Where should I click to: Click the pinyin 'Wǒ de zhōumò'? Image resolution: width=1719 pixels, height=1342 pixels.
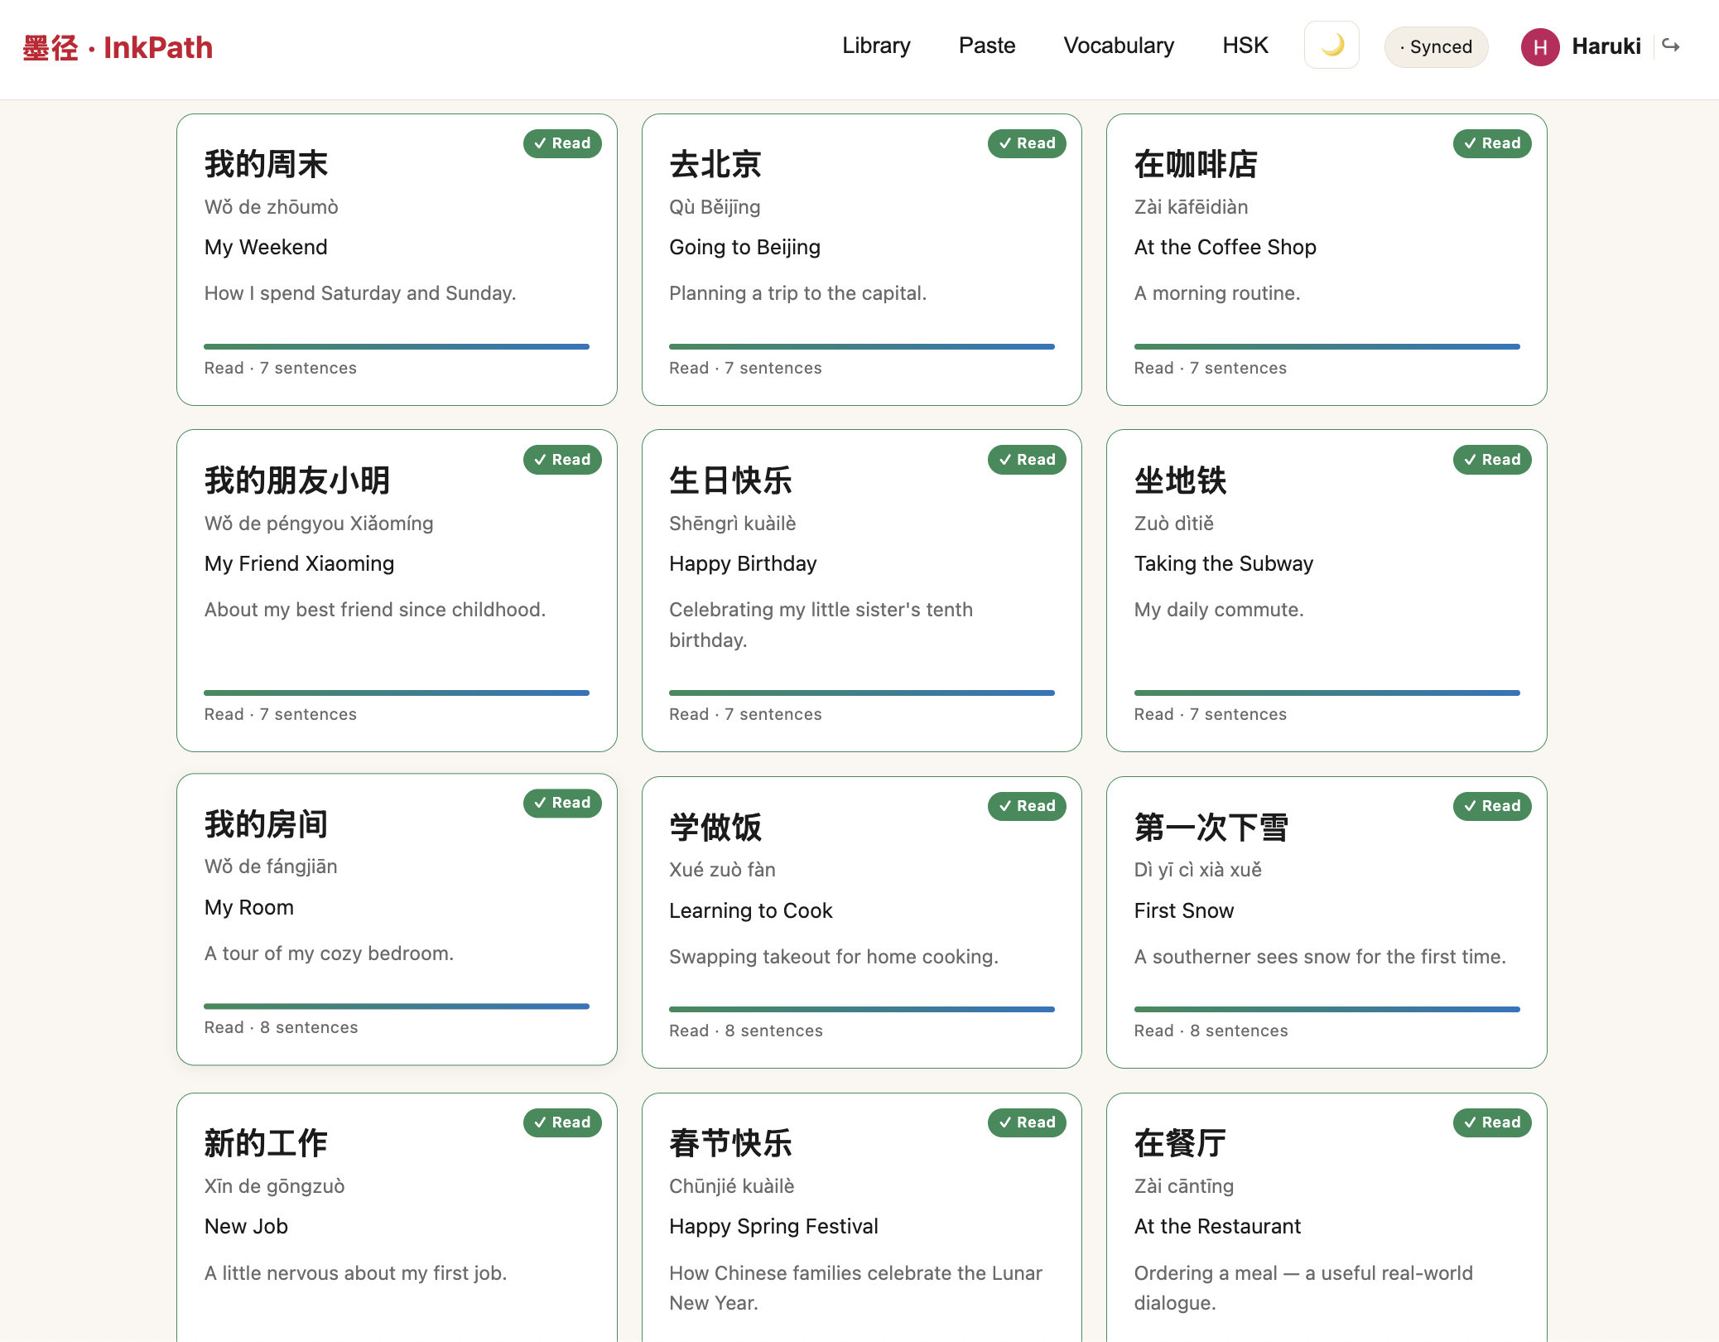[x=272, y=207]
